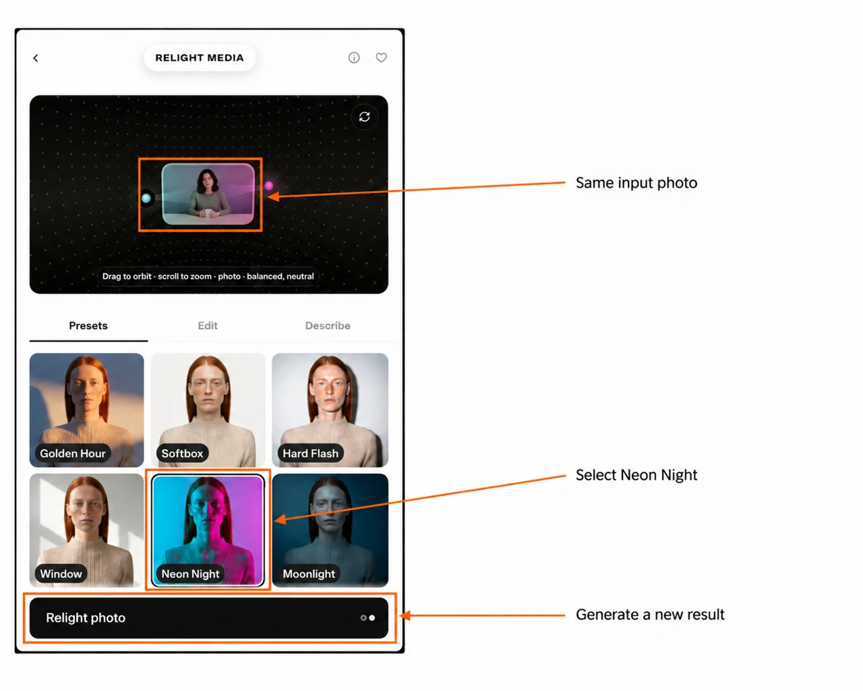This screenshot has height=691, width=863.
Task: Switch to the Edit tab
Action: click(x=208, y=326)
